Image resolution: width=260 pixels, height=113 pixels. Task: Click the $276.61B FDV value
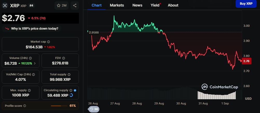click(60, 63)
